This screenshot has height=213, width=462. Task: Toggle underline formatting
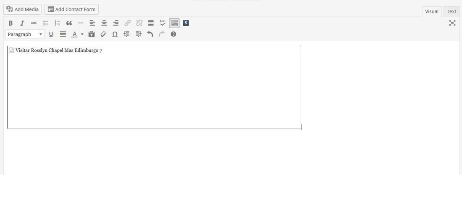[51, 34]
